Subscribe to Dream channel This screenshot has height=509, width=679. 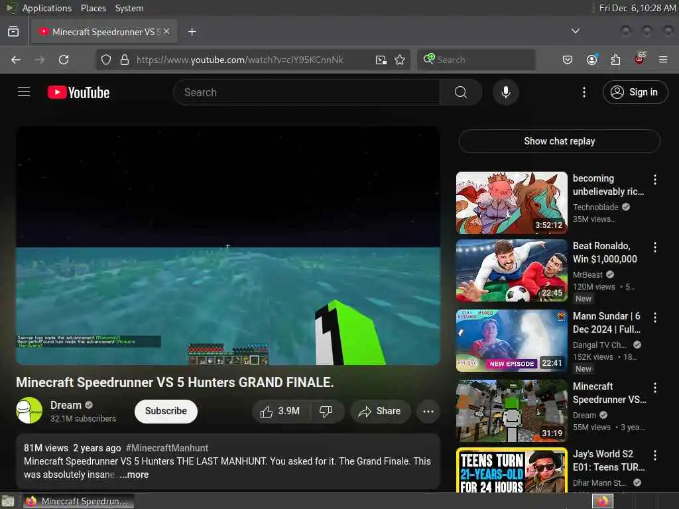point(166,411)
